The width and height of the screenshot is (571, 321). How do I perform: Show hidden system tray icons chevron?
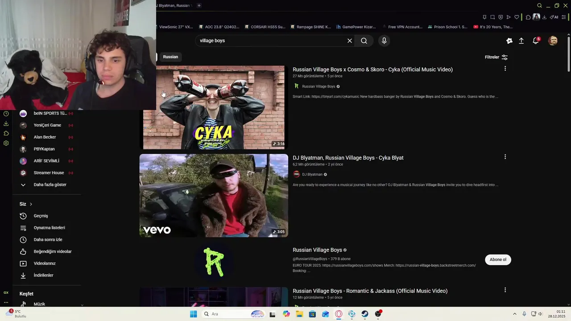point(514,314)
